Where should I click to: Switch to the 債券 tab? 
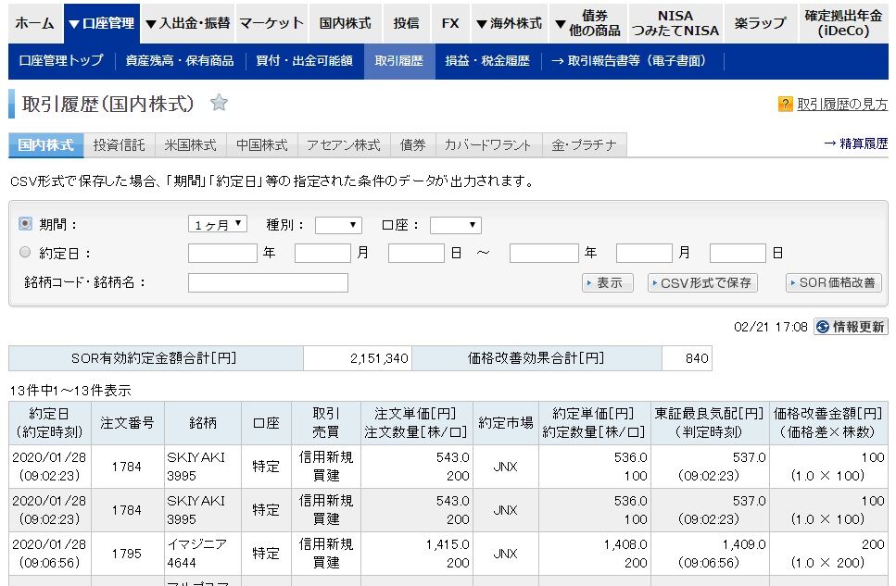pos(412,145)
